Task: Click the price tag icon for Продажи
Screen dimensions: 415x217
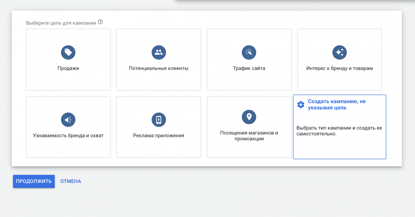Action: 68,52
